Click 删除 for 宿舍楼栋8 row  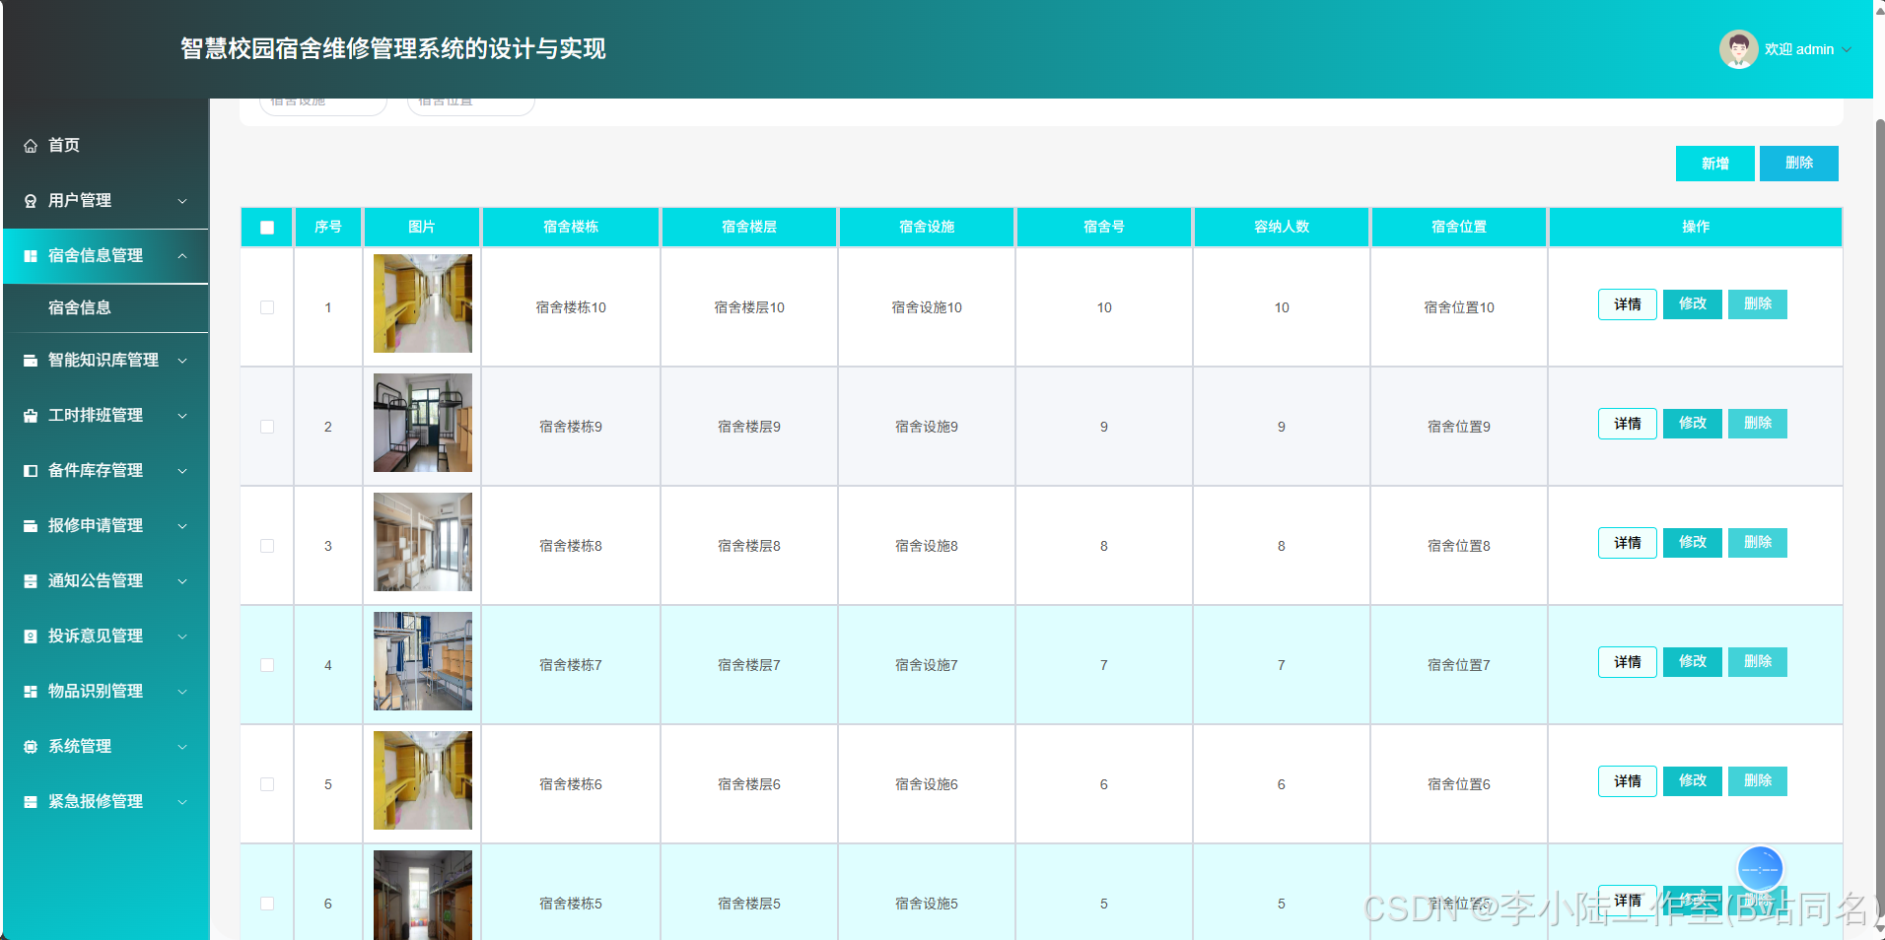(1758, 543)
